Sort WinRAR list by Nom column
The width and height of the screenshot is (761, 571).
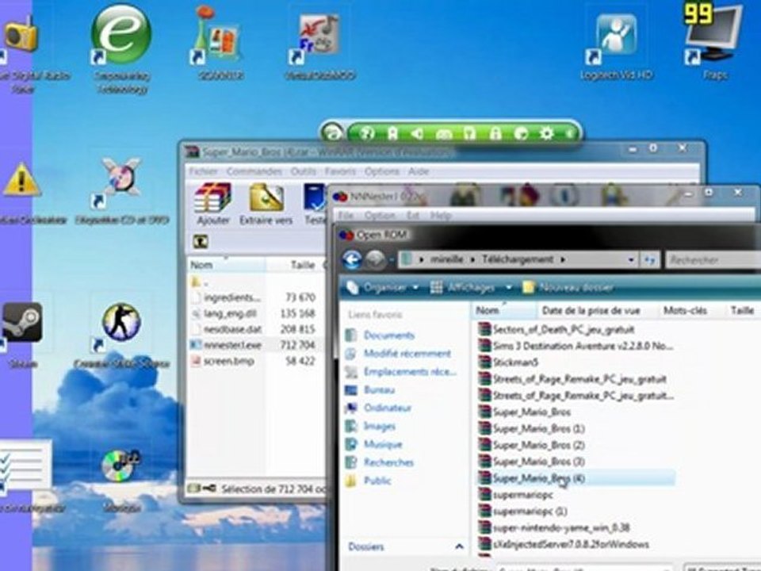pos(226,265)
